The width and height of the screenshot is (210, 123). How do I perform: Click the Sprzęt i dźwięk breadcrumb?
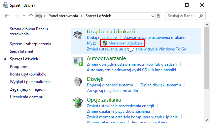(98, 16)
